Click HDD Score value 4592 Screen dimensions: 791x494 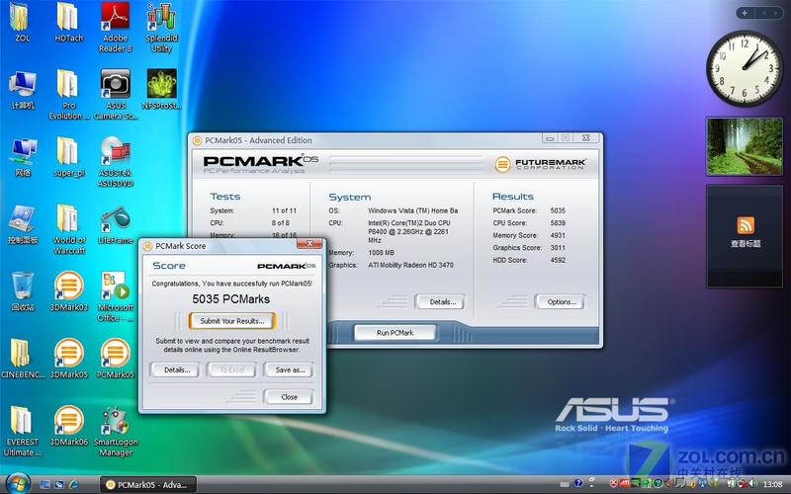pos(558,260)
